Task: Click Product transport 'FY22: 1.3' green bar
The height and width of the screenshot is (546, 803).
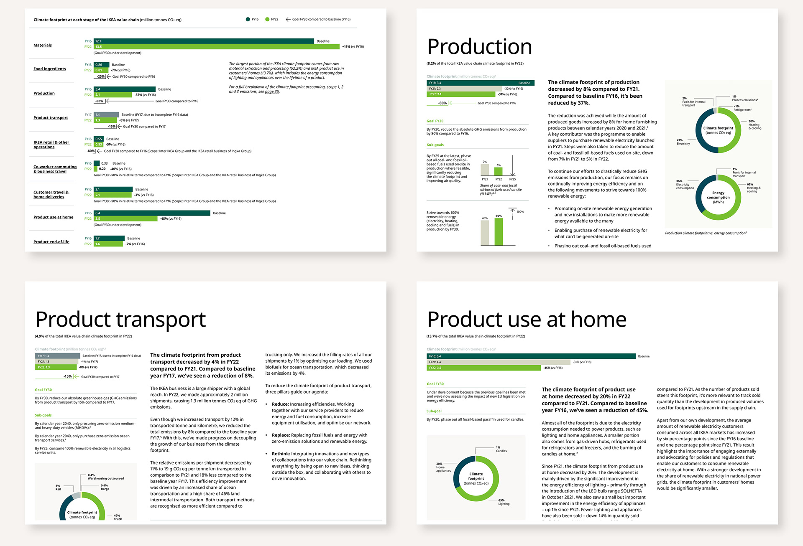Action: tap(56, 367)
